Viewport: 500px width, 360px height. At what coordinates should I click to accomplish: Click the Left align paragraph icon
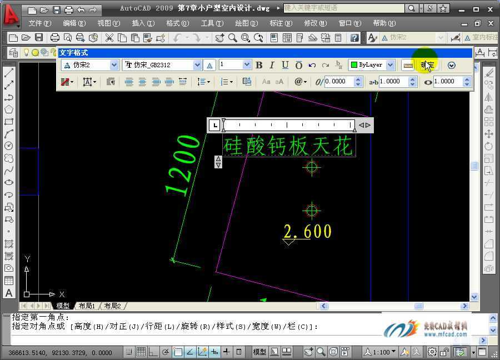pos(129,82)
